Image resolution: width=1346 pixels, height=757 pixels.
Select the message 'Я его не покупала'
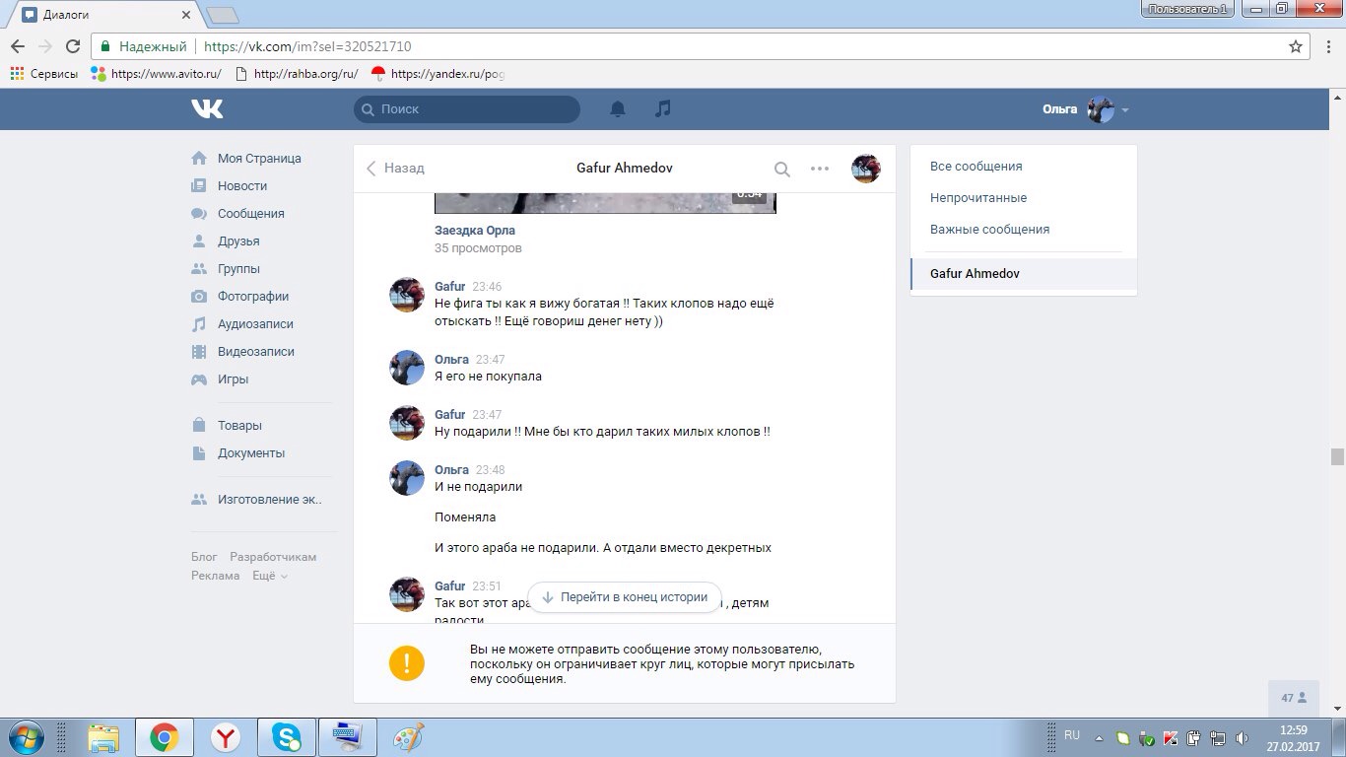tap(488, 377)
